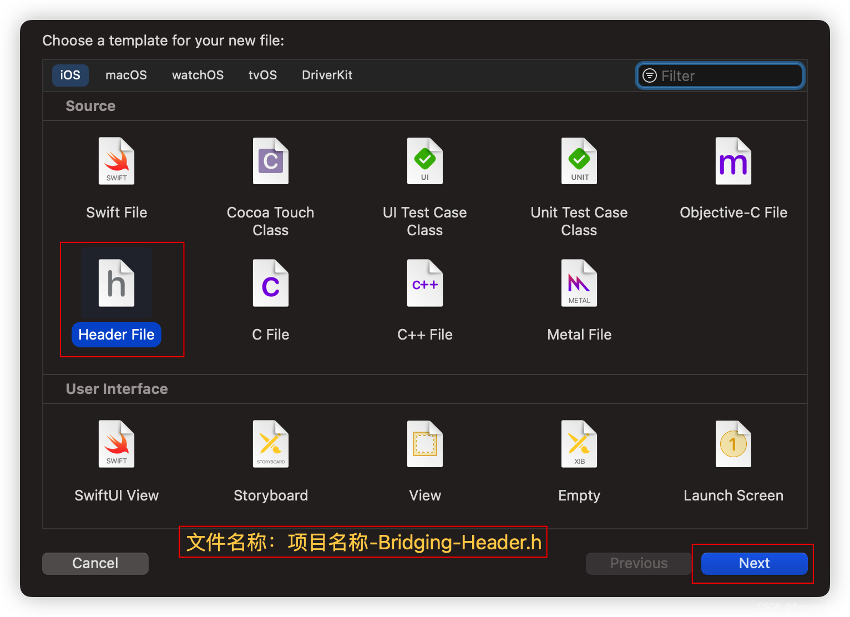850x617 pixels.
Task: Click the Launch Screen label
Action: pos(733,495)
